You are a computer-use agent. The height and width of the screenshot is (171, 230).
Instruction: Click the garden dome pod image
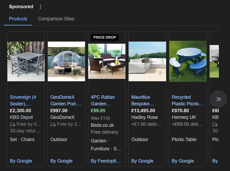coord(67,61)
